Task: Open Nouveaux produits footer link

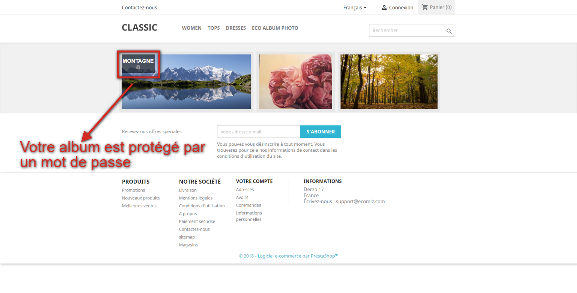Action: tap(141, 198)
